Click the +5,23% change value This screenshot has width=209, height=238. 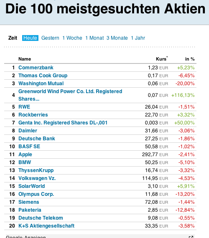[186, 68]
